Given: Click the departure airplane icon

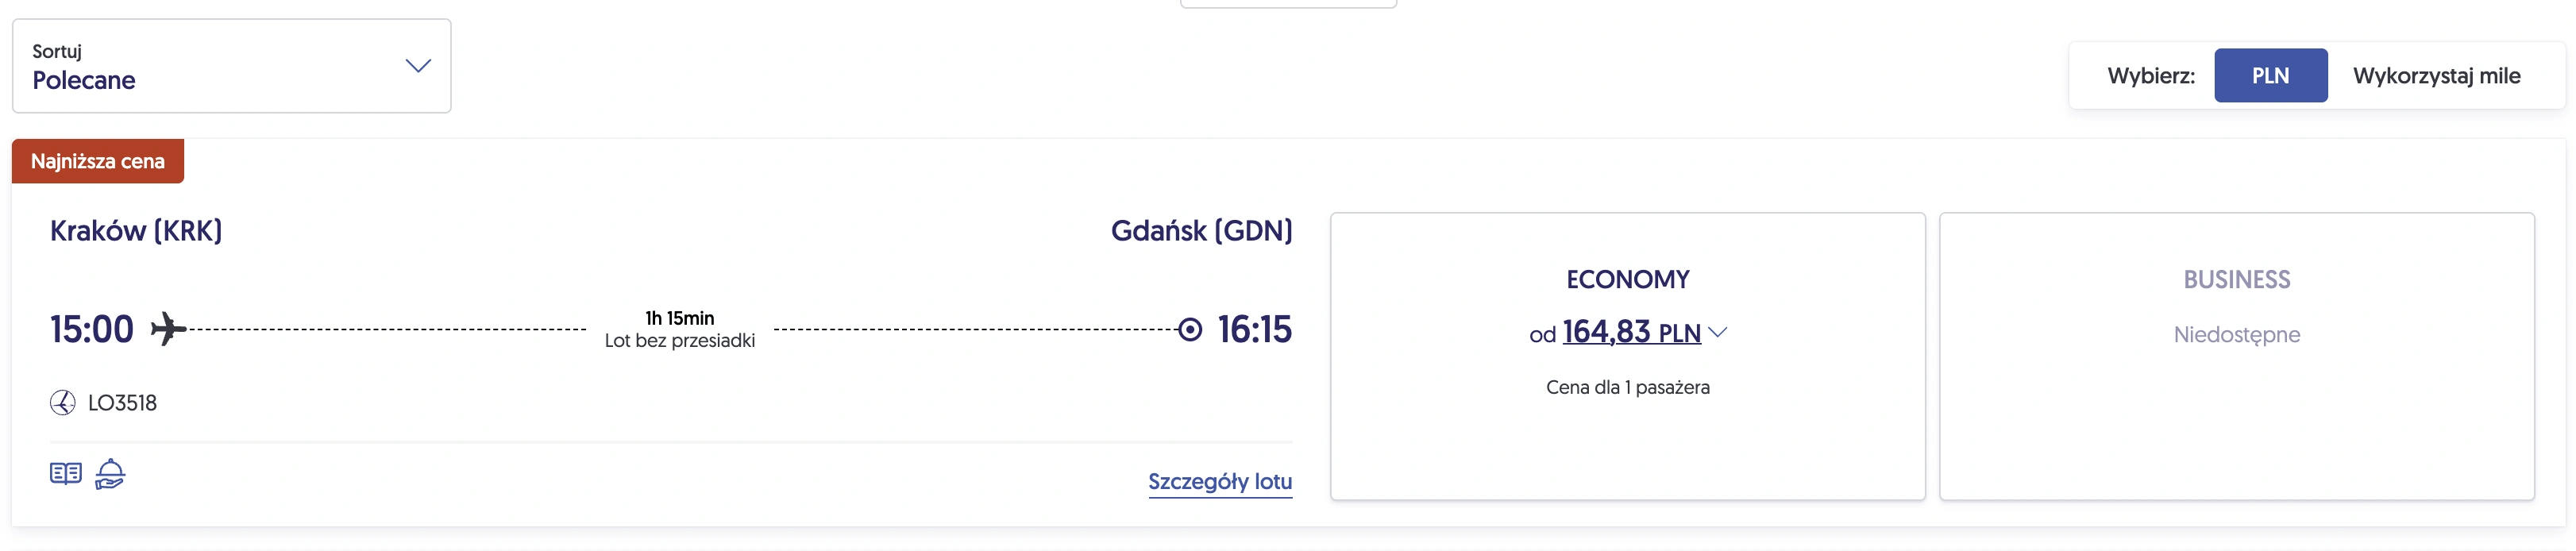Looking at the screenshot, I should click(x=168, y=329).
